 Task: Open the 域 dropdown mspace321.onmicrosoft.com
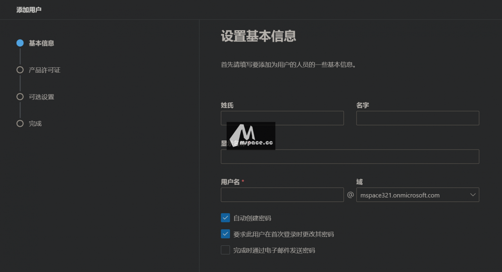click(417, 195)
